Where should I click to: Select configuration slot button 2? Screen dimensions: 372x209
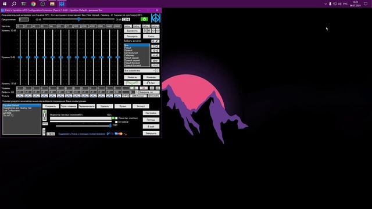coord(137,26)
